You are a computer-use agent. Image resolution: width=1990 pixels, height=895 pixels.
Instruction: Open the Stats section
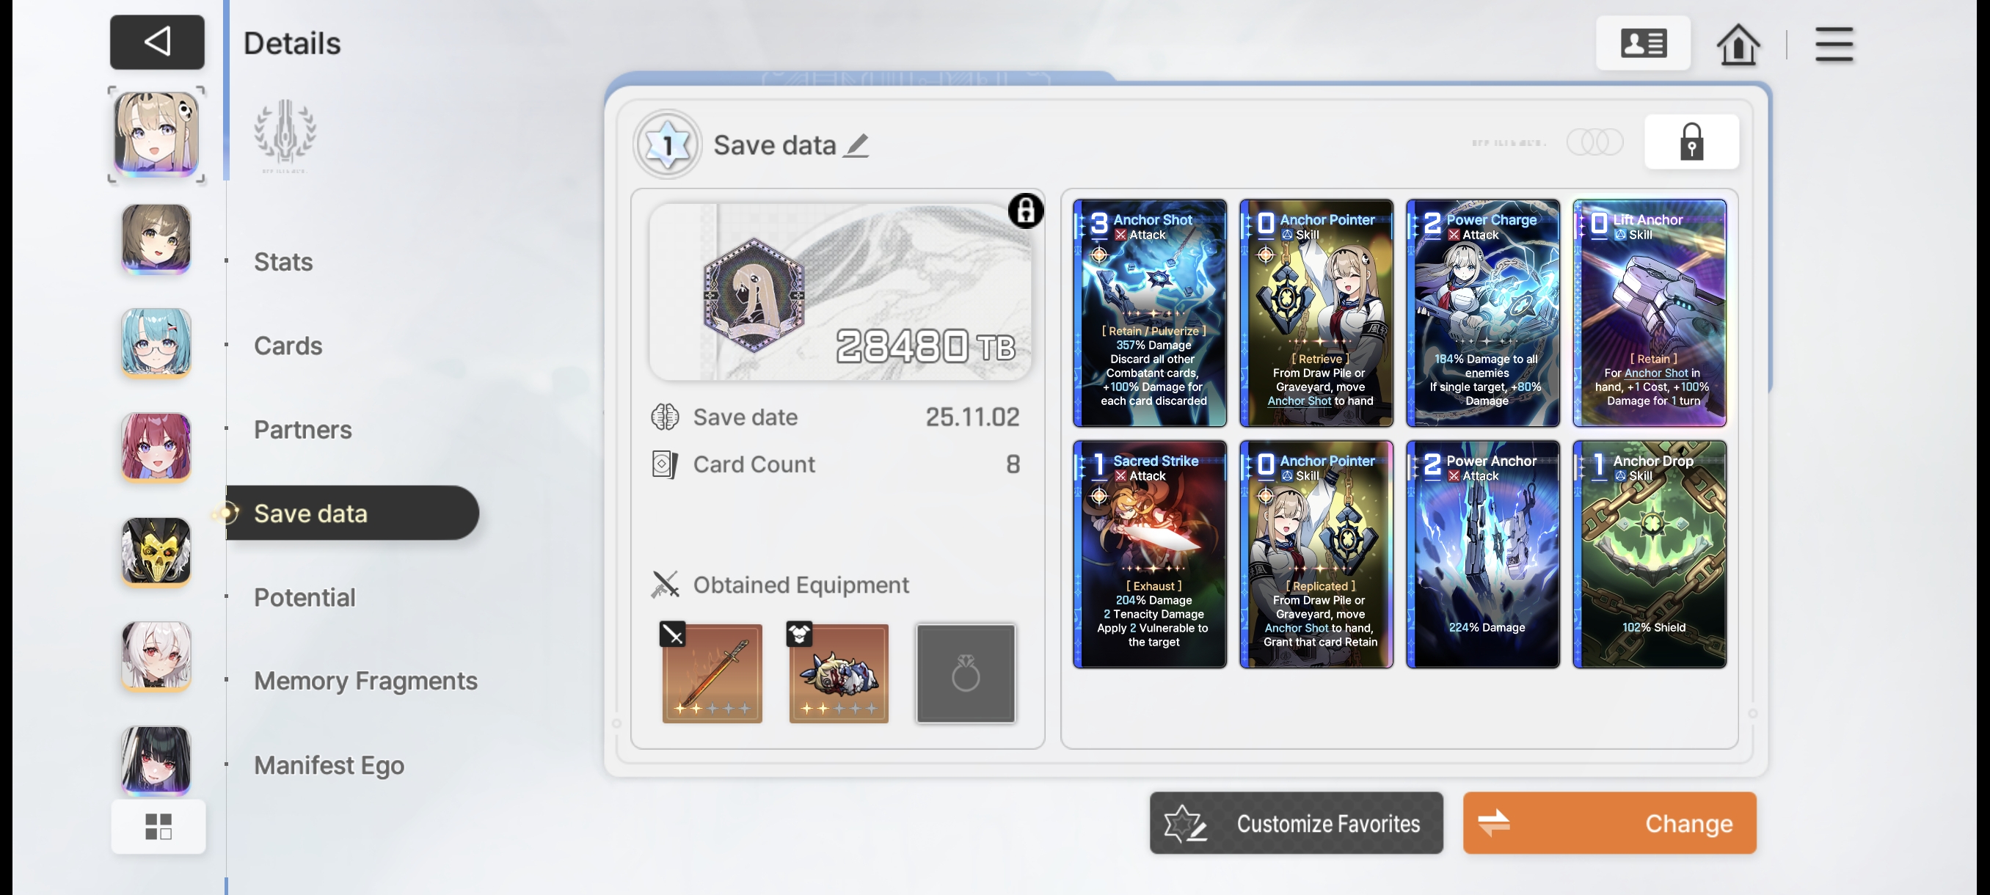click(283, 262)
